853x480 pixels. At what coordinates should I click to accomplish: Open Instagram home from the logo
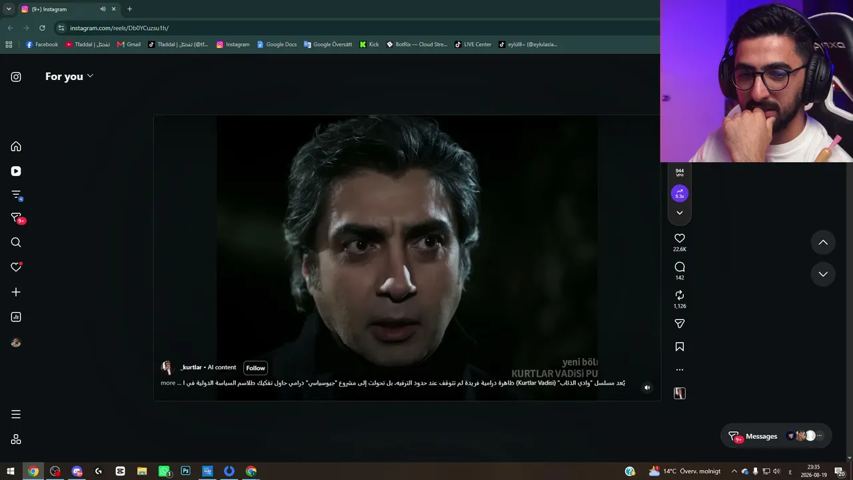[16, 77]
